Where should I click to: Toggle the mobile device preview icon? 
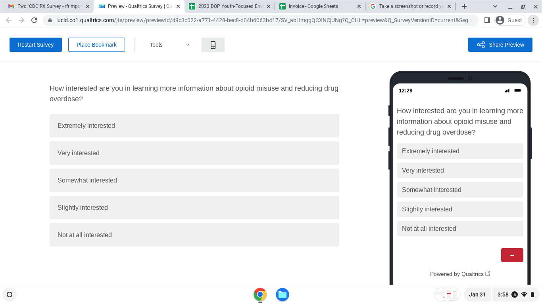pos(213,45)
